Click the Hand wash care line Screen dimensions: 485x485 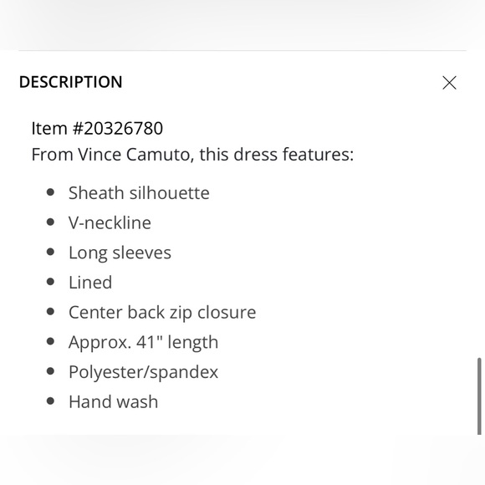(x=113, y=401)
